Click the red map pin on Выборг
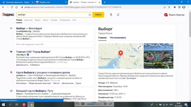The image size is (191, 107). point(121,53)
